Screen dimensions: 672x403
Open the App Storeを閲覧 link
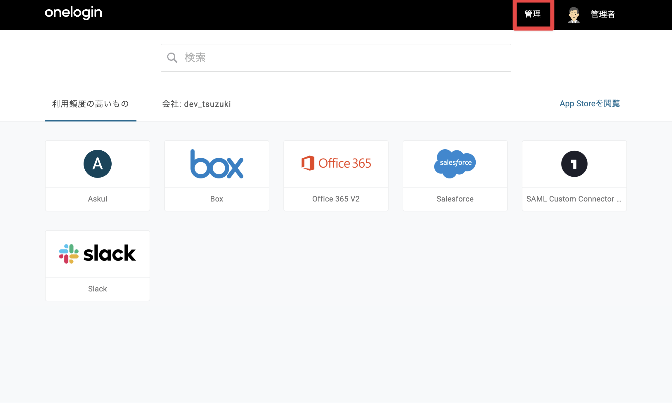(x=590, y=103)
